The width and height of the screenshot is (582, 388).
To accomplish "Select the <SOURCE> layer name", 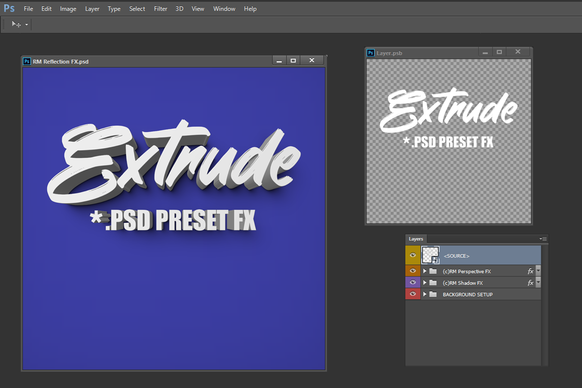I will click(x=456, y=256).
